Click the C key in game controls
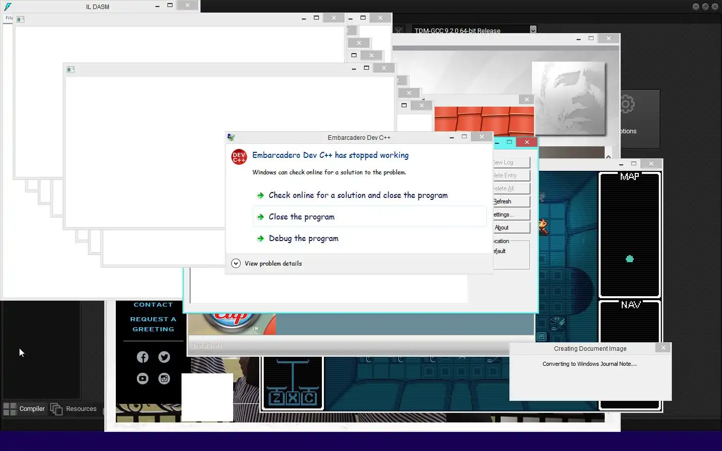Viewport: 722px width, 451px height. (309, 398)
